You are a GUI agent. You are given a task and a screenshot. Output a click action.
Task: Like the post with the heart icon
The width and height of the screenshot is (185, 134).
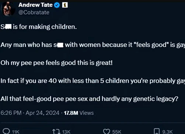point(107,131)
